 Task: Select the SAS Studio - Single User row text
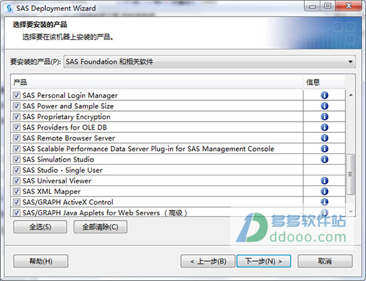[x=63, y=170]
